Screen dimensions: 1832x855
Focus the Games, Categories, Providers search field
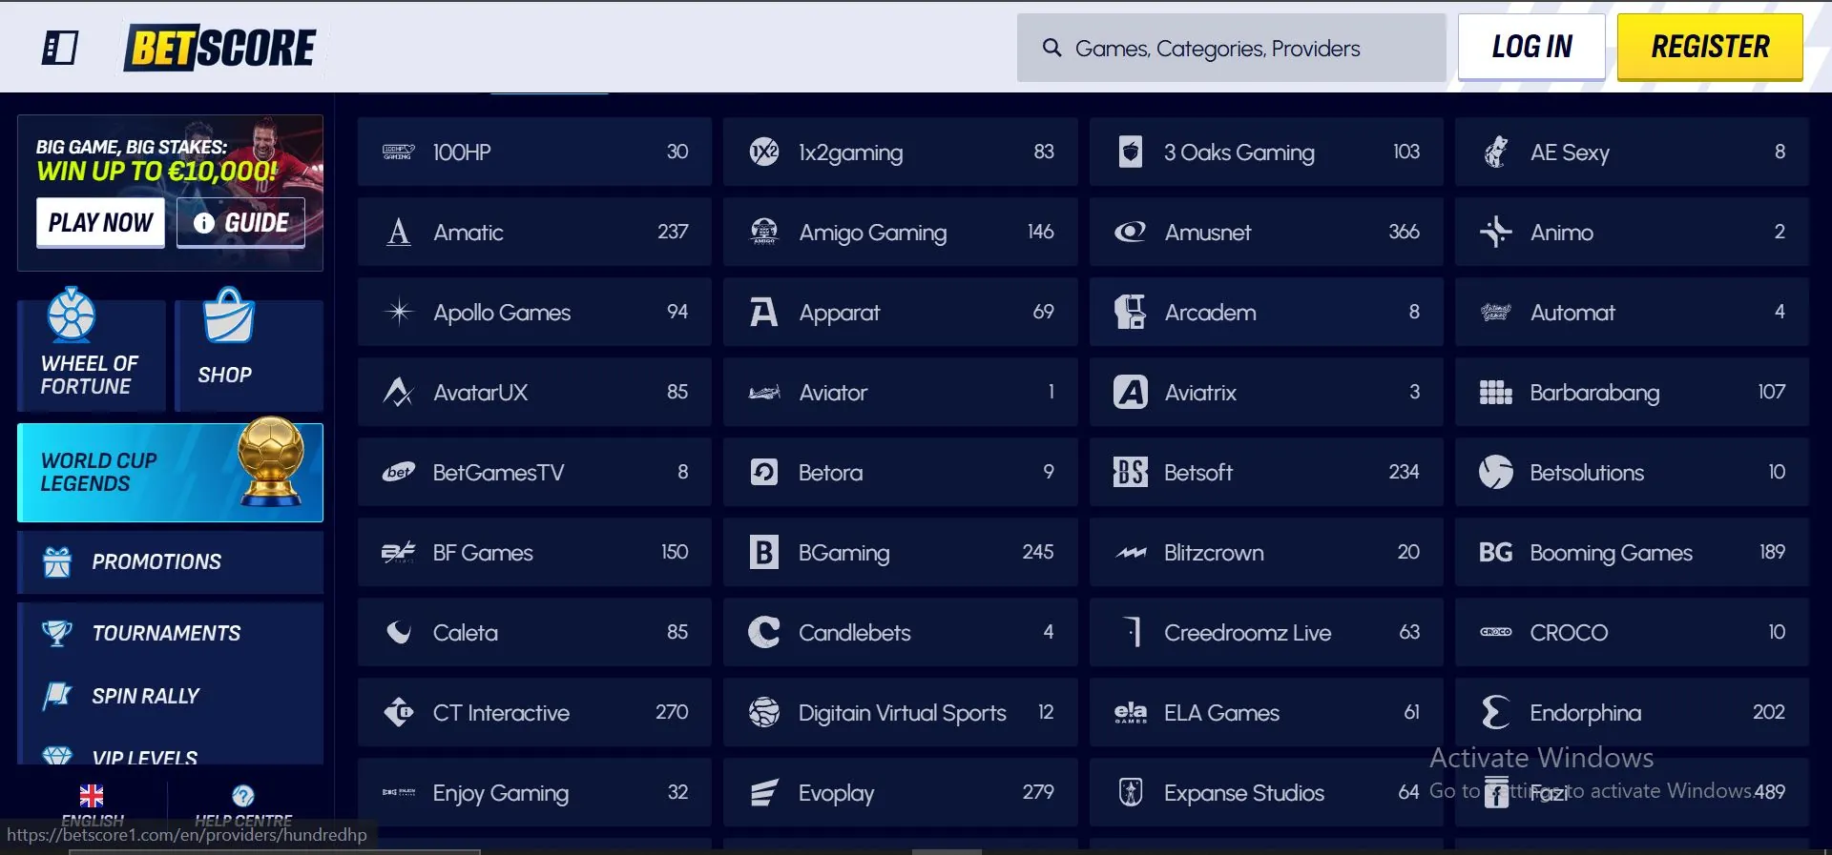click(x=1231, y=48)
